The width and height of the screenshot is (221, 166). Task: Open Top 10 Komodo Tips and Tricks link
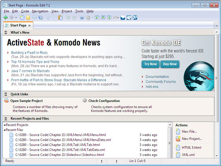(35, 62)
